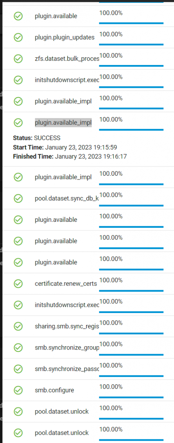
Task: Click the checkmark icon for certificate.renew_certs
Action: 18,284
